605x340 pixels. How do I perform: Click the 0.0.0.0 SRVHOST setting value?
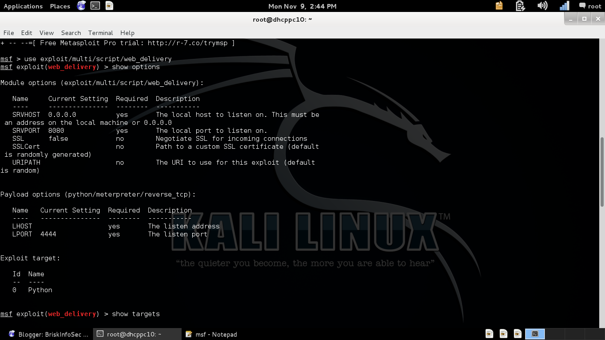pyautogui.click(x=62, y=115)
